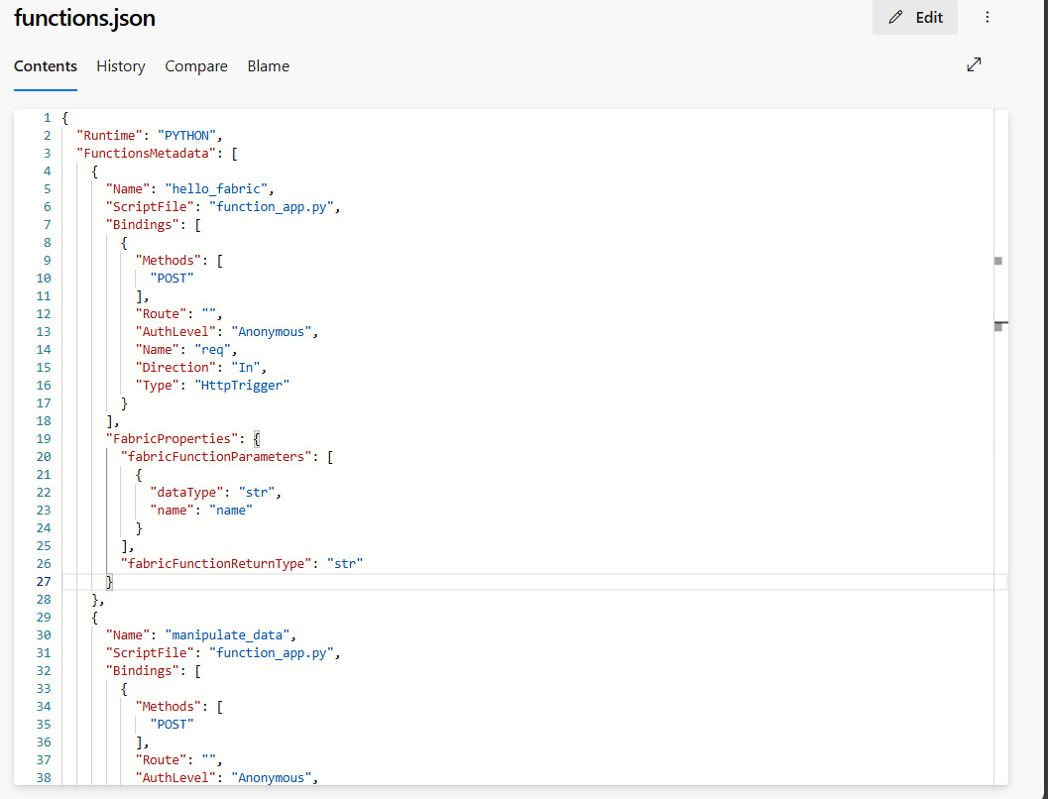Image resolution: width=1048 pixels, height=799 pixels.
Task: Click the Edit button label
Action: [929, 18]
